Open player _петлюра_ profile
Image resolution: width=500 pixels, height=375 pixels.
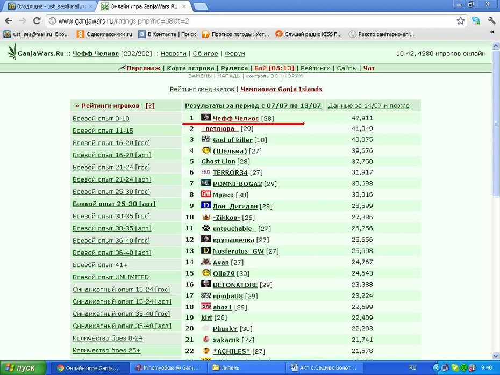pos(220,128)
